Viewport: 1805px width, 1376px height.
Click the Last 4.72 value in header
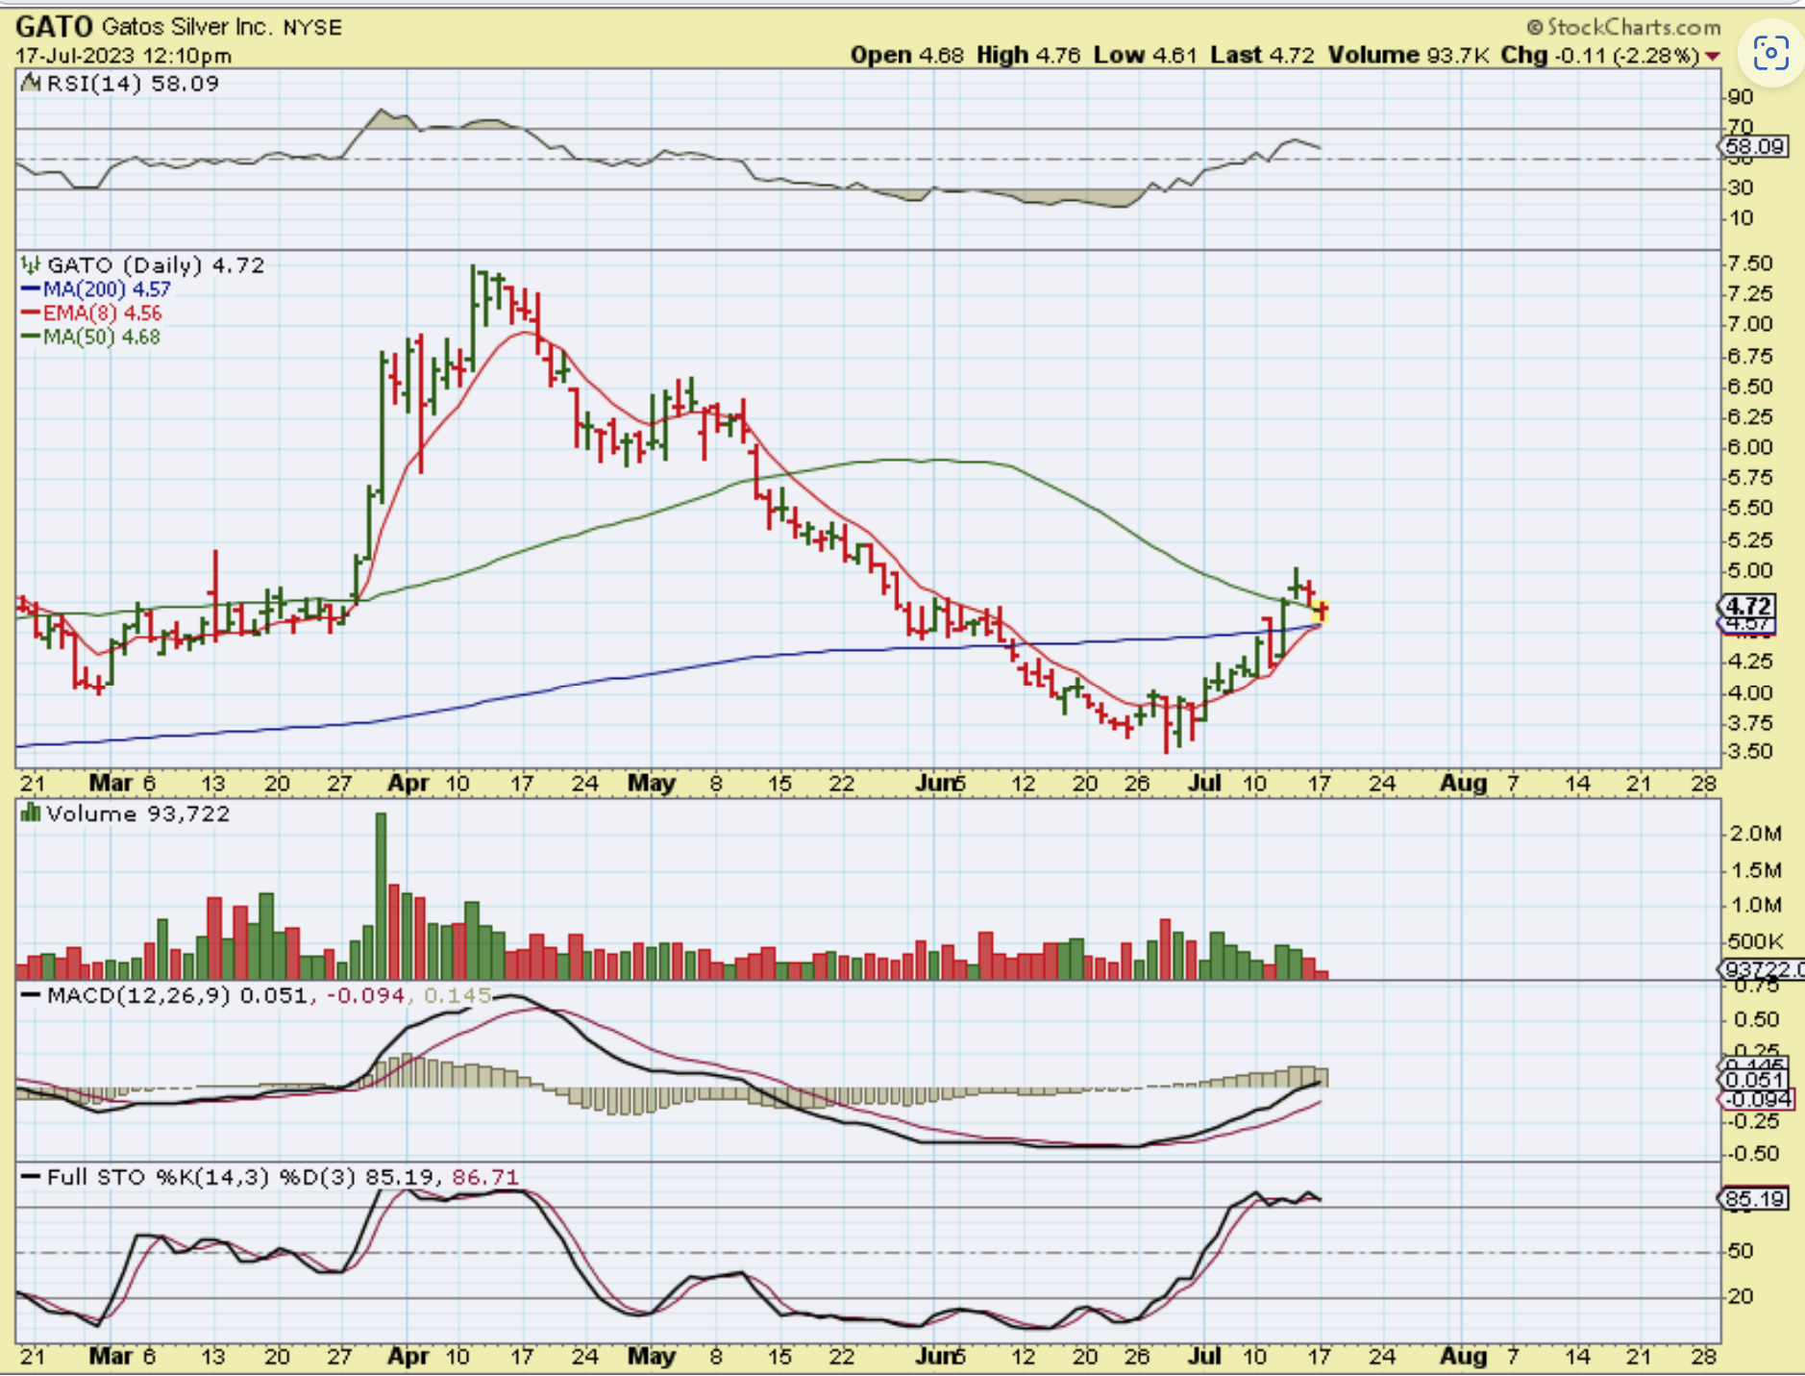tap(1262, 55)
